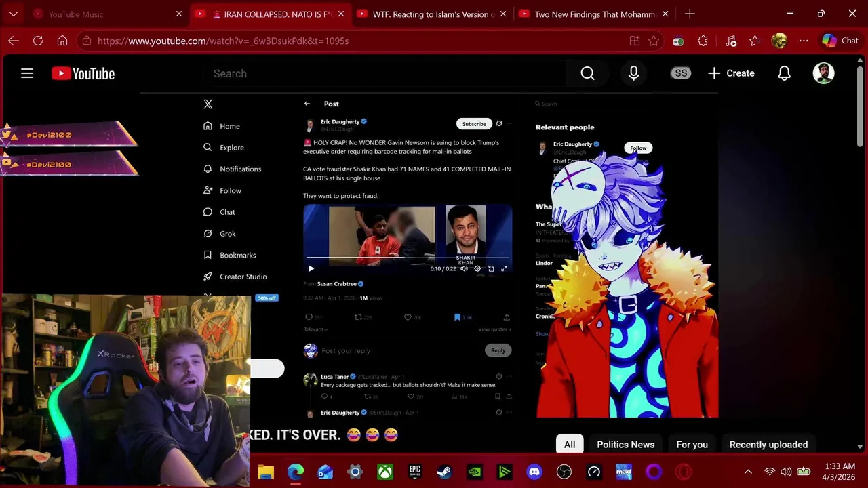Screen dimensions: 868x488
Task: Click the browser address bar URL
Action: point(223,41)
